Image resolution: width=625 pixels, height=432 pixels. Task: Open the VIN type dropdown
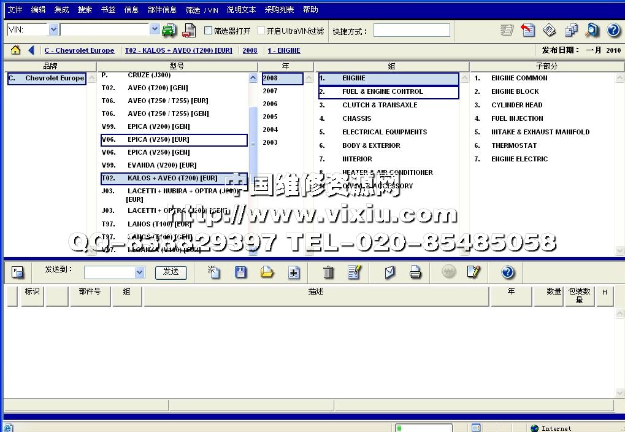coord(53,29)
